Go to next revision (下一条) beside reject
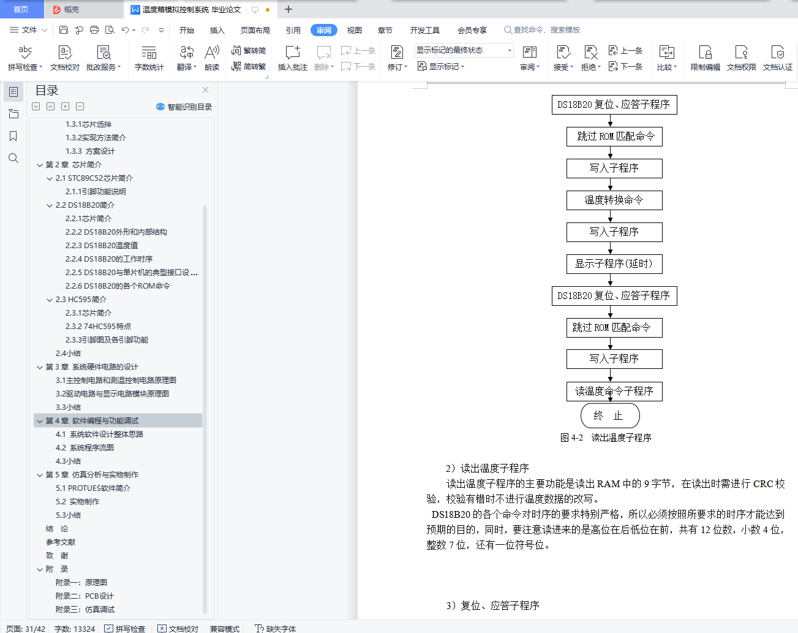The width and height of the screenshot is (798, 633). [x=625, y=66]
